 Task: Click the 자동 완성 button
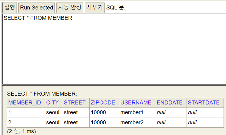point(70,8)
